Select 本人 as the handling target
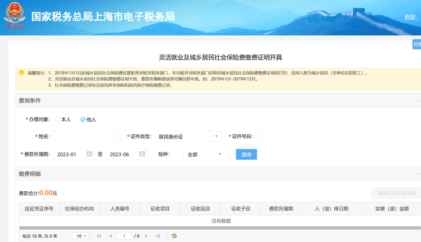Image resolution: width=421 pixels, height=242 pixels. (x=58, y=120)
